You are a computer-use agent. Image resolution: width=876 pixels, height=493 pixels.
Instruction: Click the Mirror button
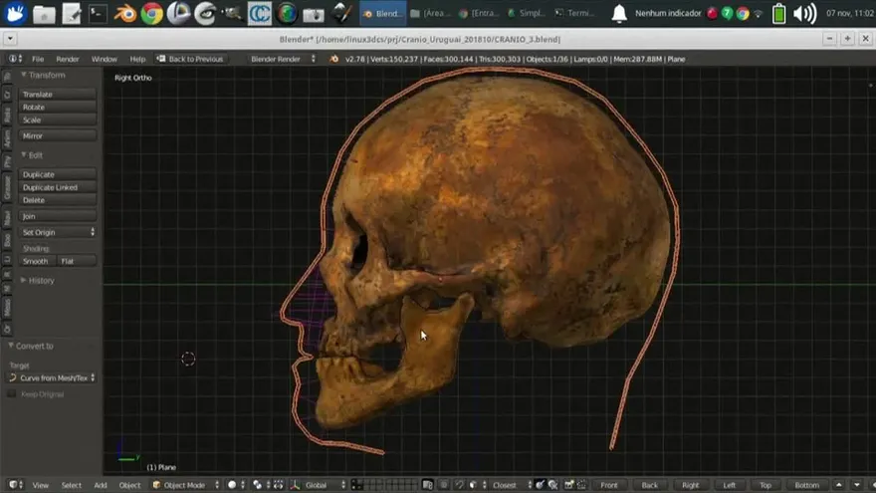(x=59, y=135)
